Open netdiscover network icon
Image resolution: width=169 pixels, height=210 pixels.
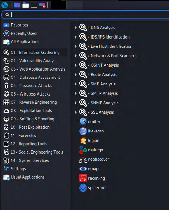click(x=83, y=159)
